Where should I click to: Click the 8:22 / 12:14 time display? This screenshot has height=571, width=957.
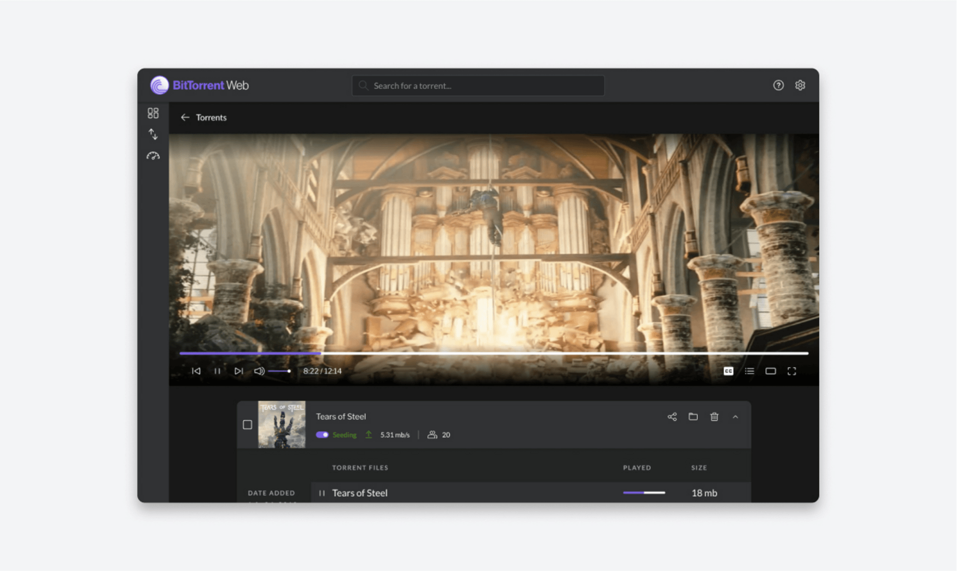click(322, 371)
